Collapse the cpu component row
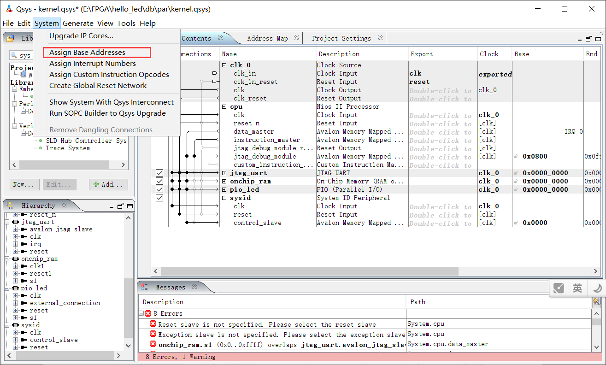The width and height of the screenshot is (606, 365). (x=224, y=107)
